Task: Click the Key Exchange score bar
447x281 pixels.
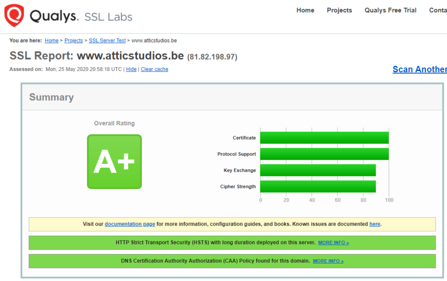Action: 318,170
